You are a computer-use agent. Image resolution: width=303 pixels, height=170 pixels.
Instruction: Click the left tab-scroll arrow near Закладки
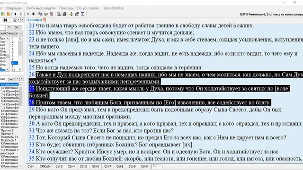point(18,79)
